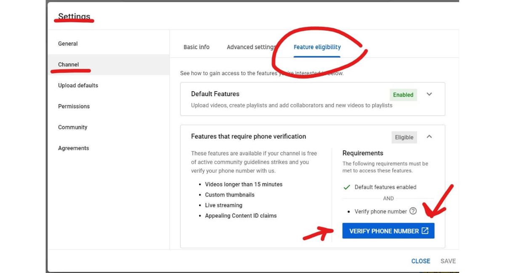Click the Settings dialog title
The image size is (505, 273).
pos(74,17)
